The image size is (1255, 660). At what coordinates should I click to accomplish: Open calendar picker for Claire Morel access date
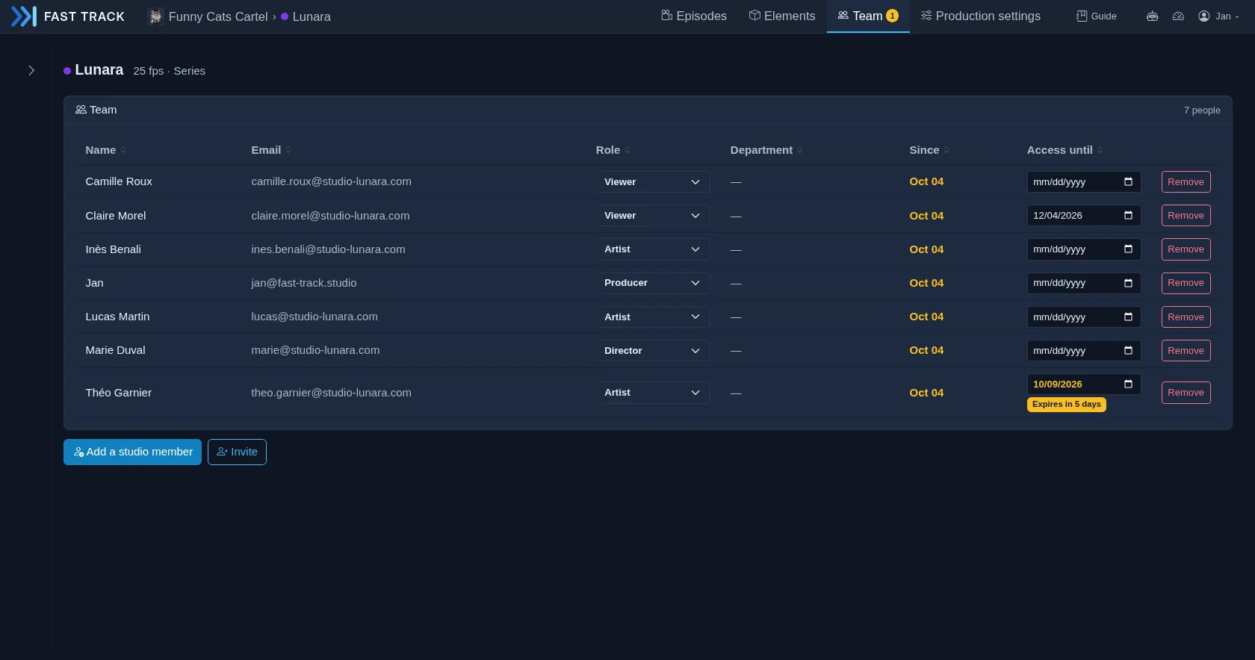[1128, 215]
